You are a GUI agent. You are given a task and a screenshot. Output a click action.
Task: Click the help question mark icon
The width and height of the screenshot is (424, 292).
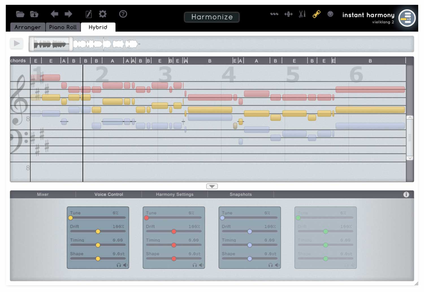click(123, 14)
